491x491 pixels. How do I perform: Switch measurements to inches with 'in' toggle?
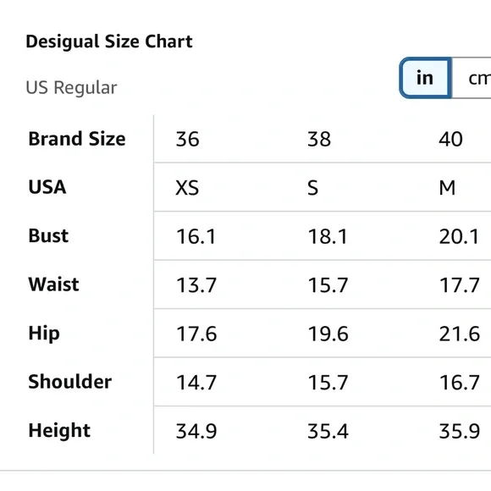click(425, 78)
